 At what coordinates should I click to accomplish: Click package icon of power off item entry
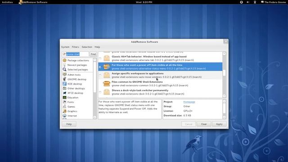tap(107, 67)
